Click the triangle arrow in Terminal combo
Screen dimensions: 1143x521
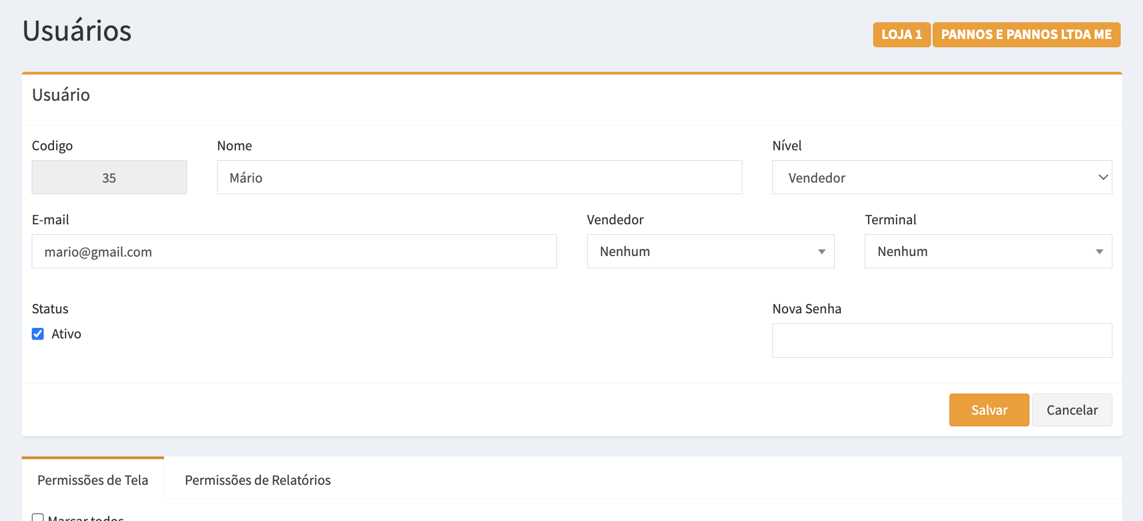tap(1099, 252)
